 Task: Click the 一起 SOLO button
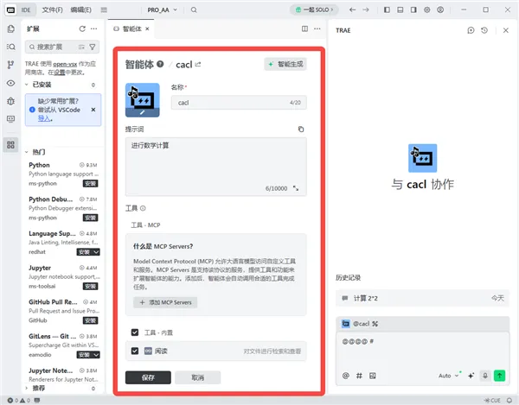pos(314,9)
